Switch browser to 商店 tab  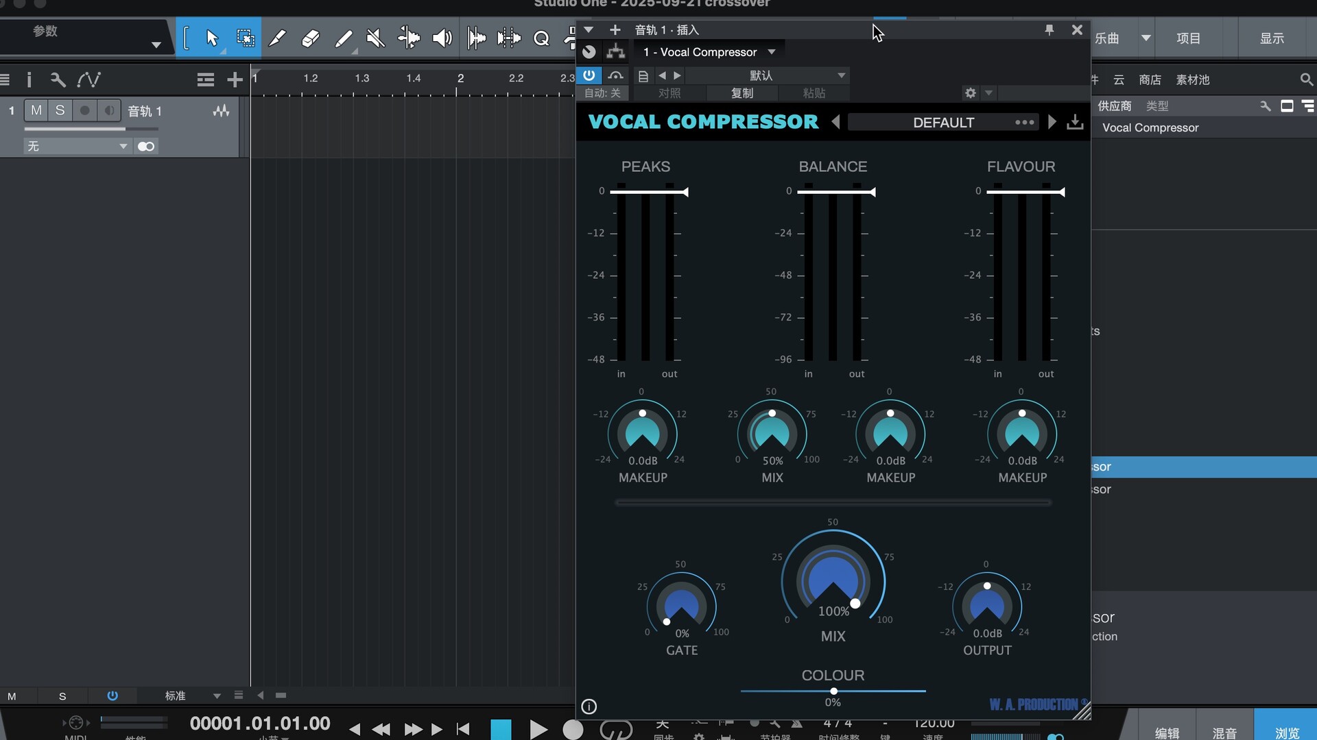point(1150,79)
